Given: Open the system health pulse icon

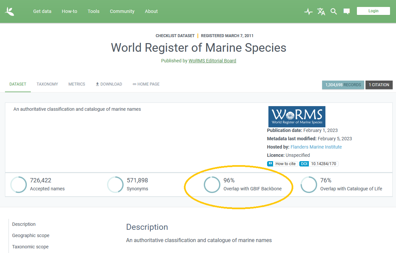Looking at the screenshot, I should (x=309, y=11).
